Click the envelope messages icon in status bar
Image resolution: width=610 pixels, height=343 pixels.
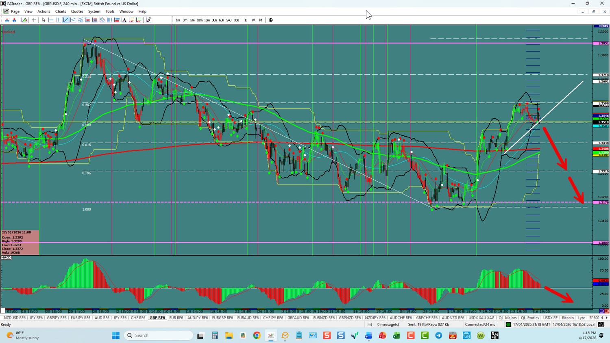[370, 324]
